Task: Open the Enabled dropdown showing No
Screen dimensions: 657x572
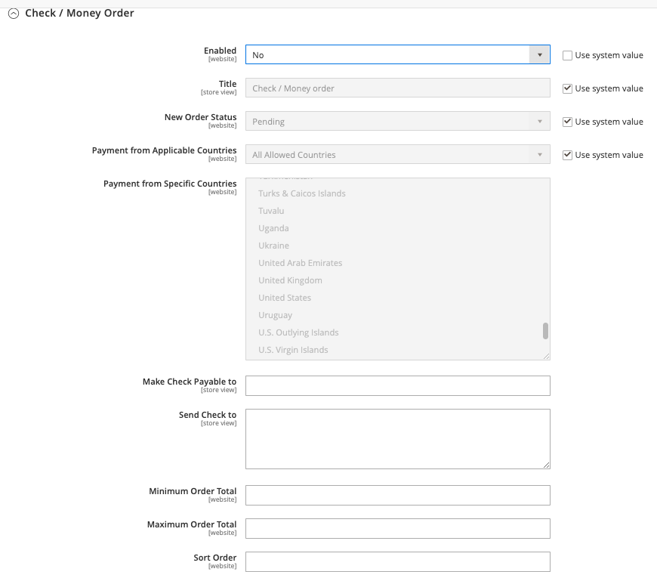Action: tap(398, 55)
